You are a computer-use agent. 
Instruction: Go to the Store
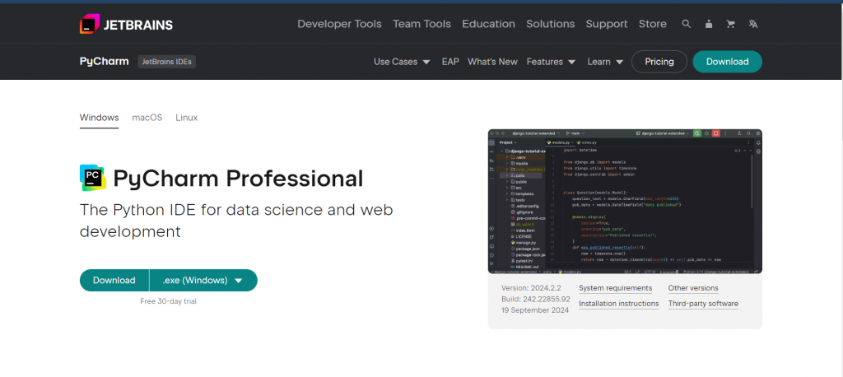pos(653,24)
